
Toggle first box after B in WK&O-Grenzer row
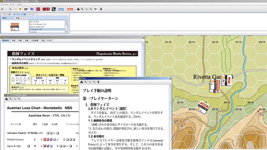[x=67, y=139]
